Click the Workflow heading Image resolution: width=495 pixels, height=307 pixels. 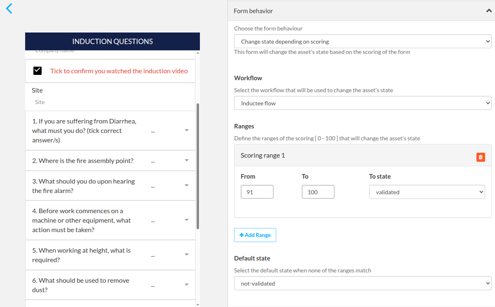[x=248, y=78]
